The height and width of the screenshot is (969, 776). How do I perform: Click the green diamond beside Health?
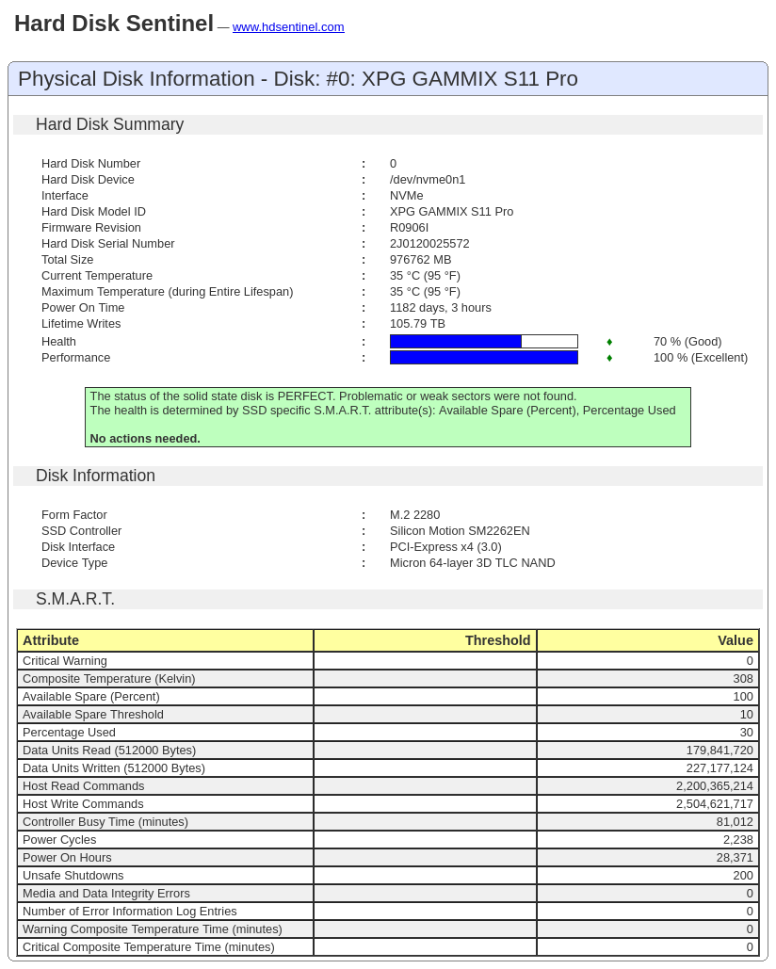pos(609,342)
